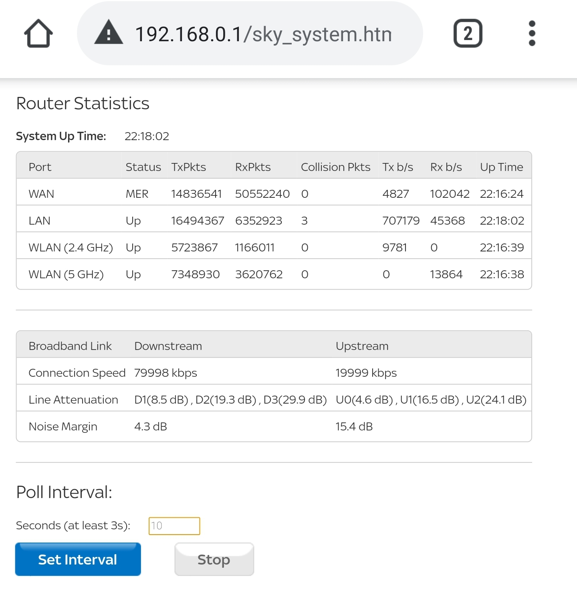Viewport: 577px width, 599px height.
Task: Open the tab switcher showing 2 tabs
Action: pos(468,34)
